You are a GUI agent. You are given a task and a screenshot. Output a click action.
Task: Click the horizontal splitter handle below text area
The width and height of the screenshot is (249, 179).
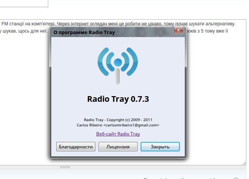pos(65,167)
